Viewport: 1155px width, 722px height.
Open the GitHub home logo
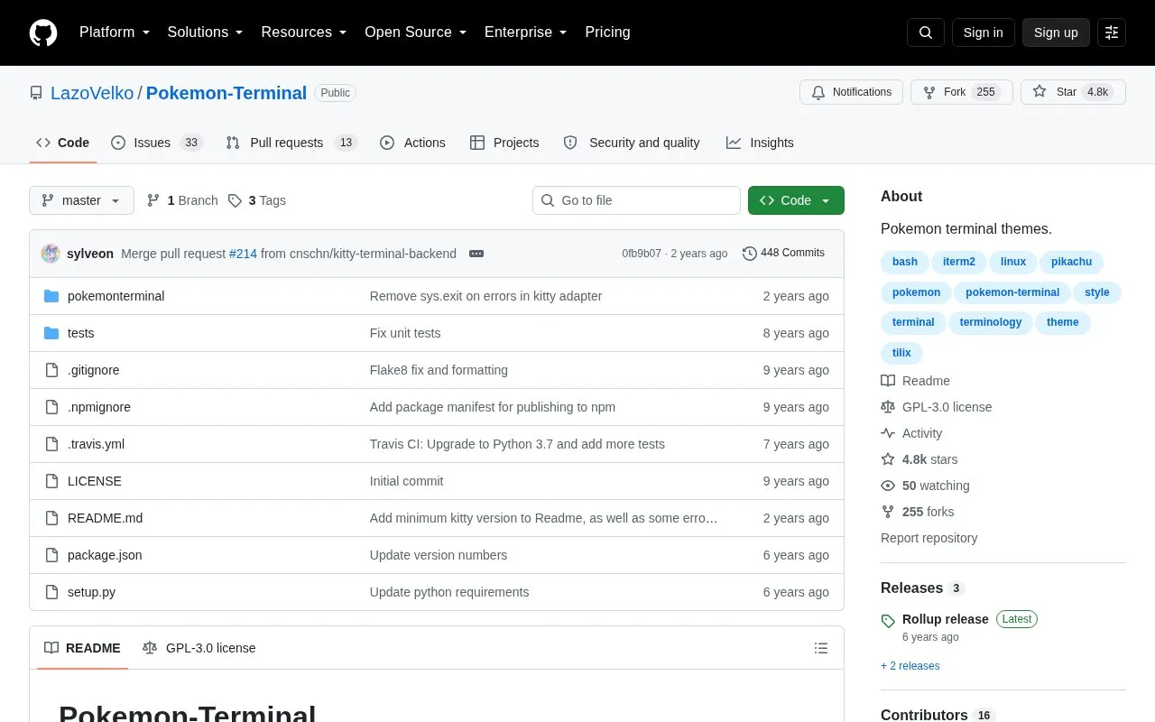[x=43, y=32]
